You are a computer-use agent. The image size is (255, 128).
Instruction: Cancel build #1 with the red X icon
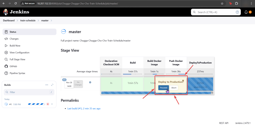coord(48,104)
